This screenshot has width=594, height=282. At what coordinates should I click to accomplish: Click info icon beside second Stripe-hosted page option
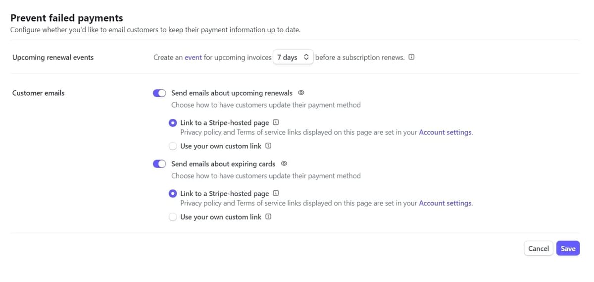(x=276, y=193)
